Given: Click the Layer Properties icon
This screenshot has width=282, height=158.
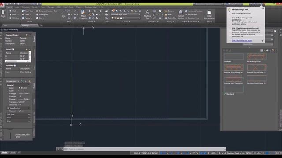Looking at the screenshot, I should [x=113, y=11].
